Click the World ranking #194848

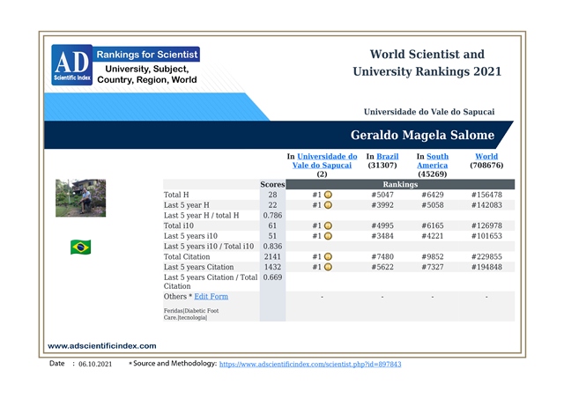pyautogui.click(x=486, y=267)
